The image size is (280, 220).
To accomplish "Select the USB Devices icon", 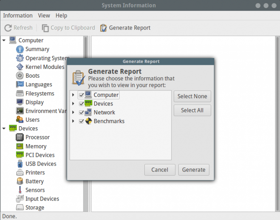I will 20,164.
